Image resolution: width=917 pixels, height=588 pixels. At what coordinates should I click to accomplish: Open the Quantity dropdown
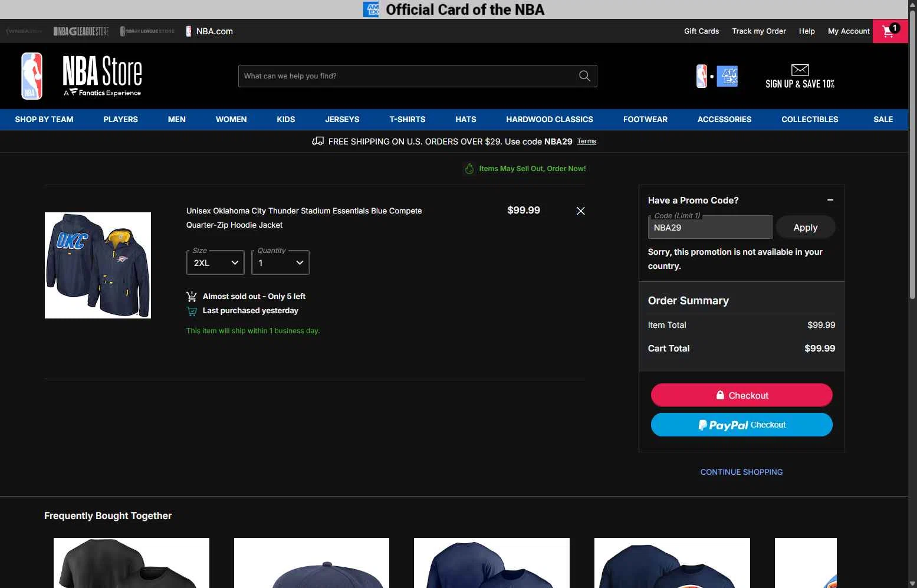click(x=280, y=262)
